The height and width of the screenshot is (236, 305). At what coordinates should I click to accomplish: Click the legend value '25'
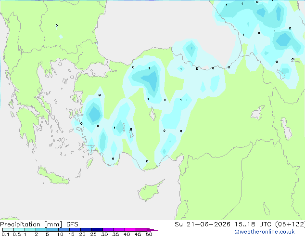[x=93, y=234]
